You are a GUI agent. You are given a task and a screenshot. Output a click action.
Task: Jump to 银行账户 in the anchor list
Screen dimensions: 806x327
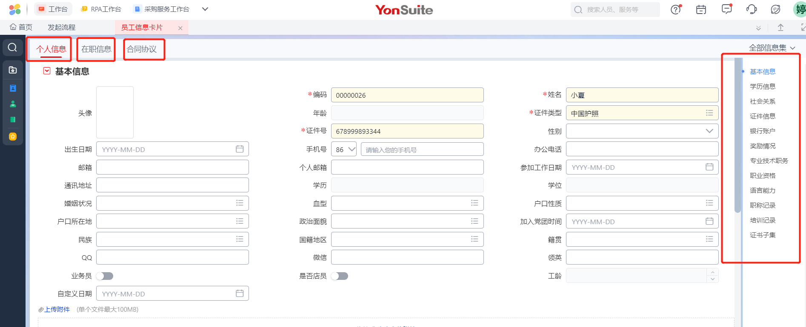pos(763,131)
